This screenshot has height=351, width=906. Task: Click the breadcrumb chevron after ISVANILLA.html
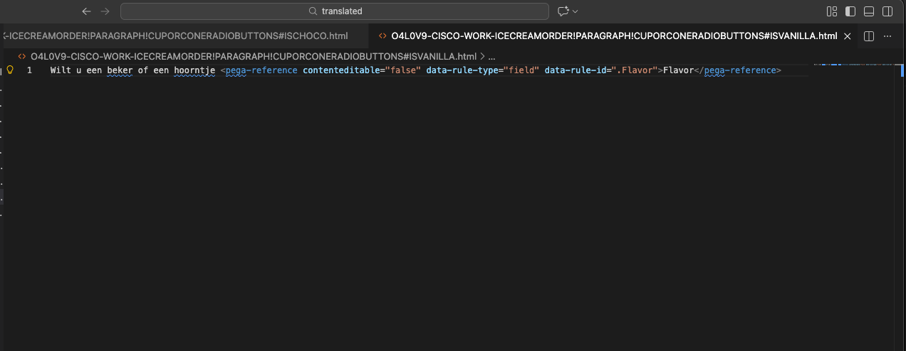[x=482, y=56]
